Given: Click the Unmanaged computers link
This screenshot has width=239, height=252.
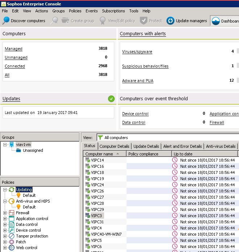Looking at the screenshot, I should [x=16, y=57].
